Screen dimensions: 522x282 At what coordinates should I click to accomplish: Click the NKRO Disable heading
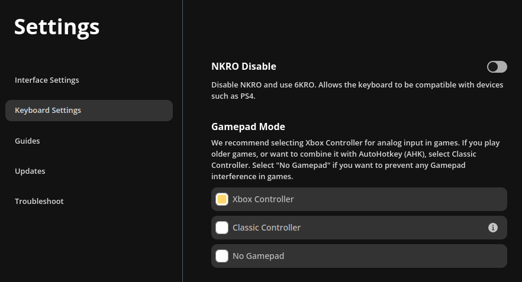243,67
